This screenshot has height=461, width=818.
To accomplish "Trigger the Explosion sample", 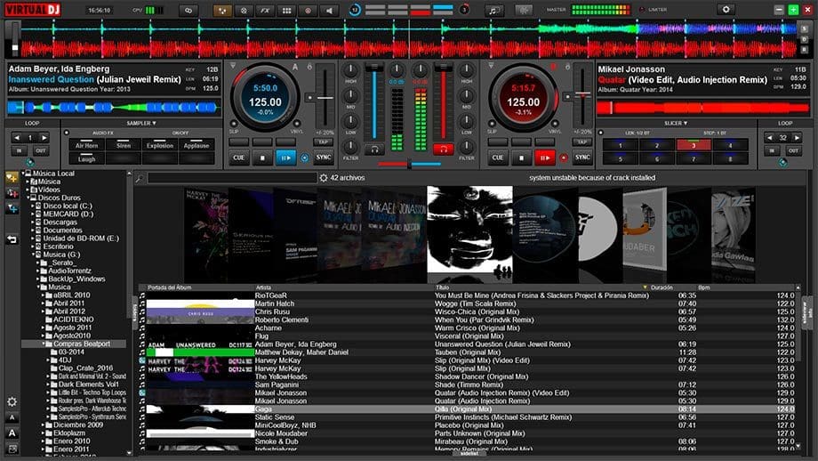I will pyautogui.click(x=160, y=145).
